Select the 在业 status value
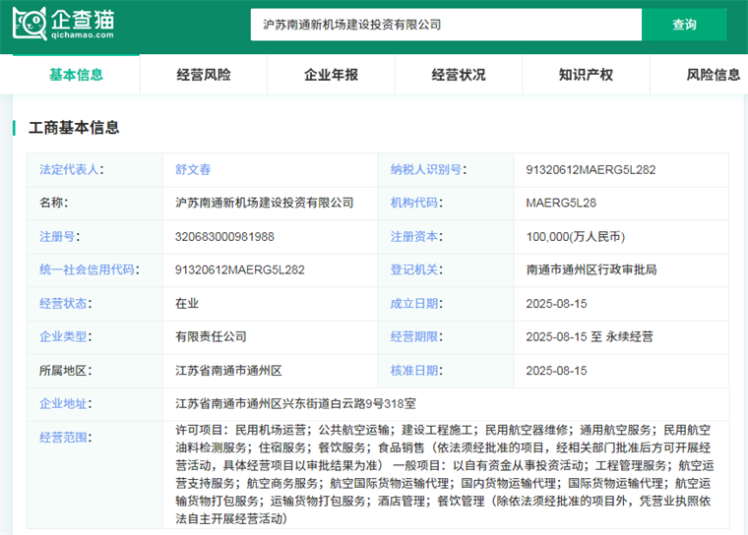 [x=187, y=303]
